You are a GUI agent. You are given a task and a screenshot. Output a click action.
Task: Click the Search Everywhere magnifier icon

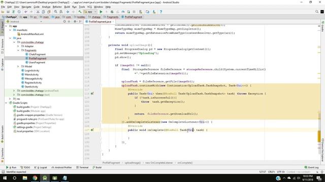click(317, 12)
